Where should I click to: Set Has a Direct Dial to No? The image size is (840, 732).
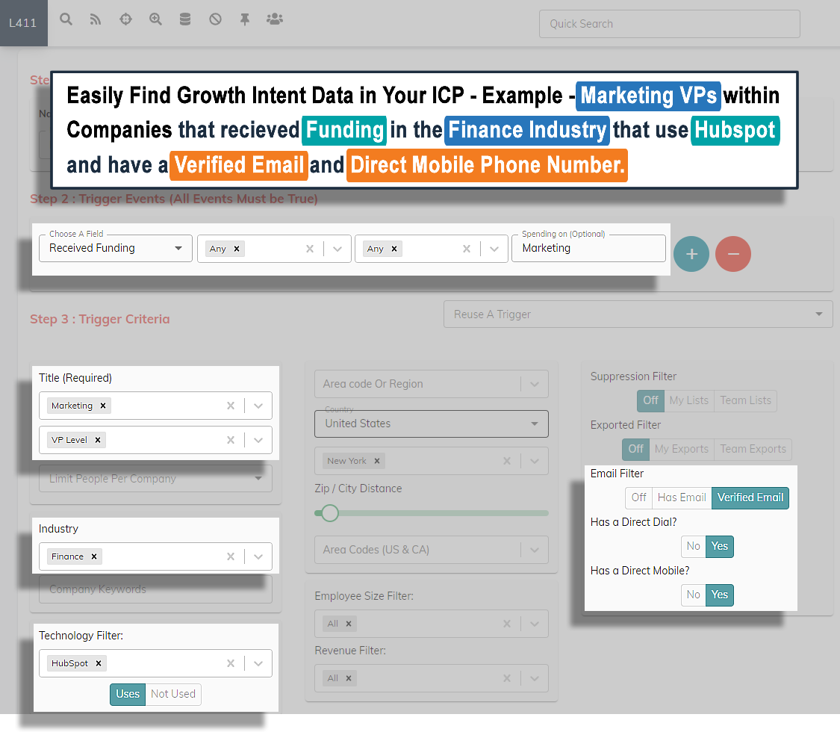pyautogui.click(x=694, y=546)
